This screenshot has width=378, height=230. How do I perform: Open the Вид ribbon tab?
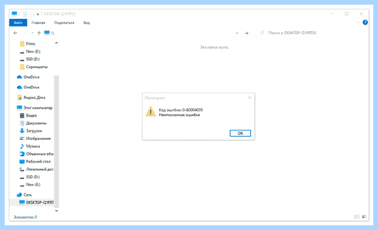pos(86,23)
